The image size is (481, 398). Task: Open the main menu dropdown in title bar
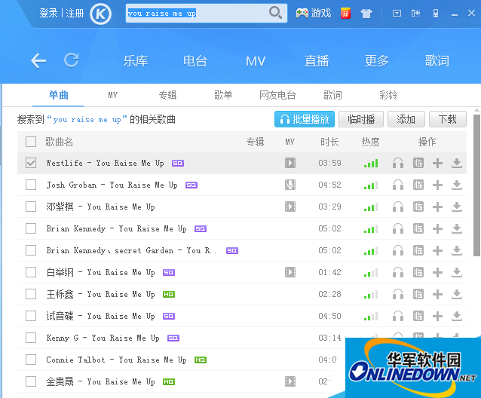[x=397, y=13]
